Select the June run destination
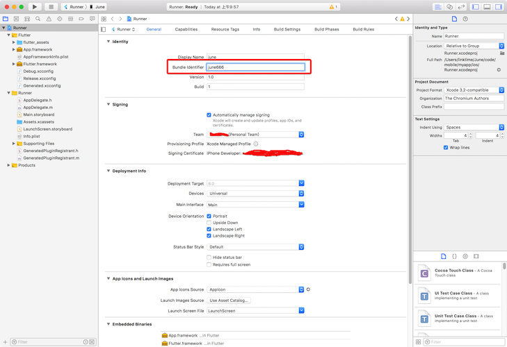 97,7
